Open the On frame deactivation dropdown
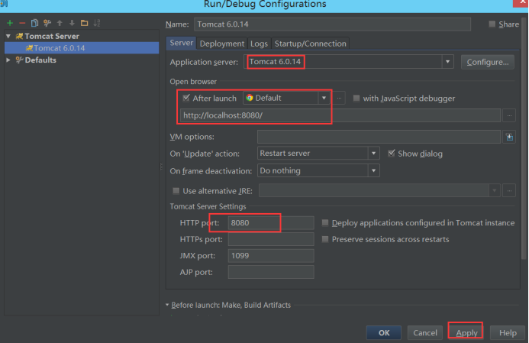This screenshot has height=343, width=529. coord(373,170)
